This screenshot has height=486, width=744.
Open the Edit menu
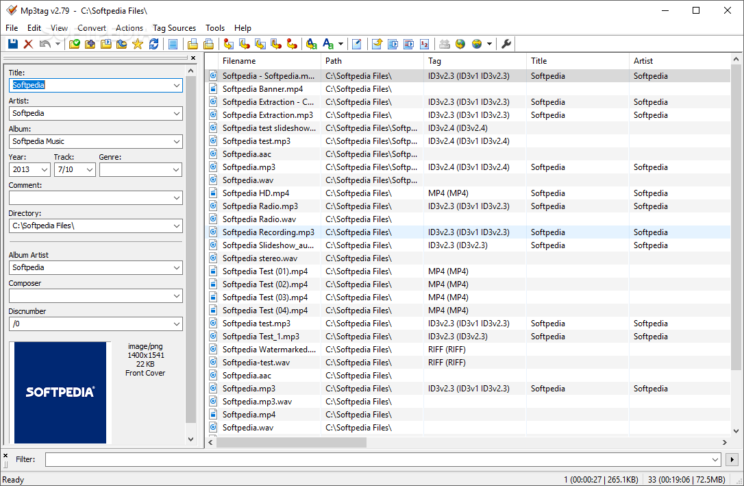point(34,28)
